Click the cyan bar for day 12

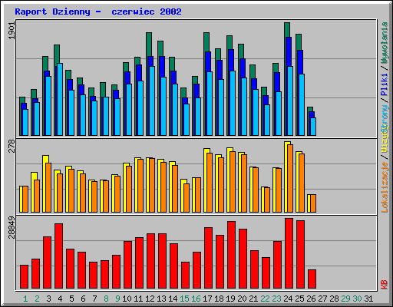pos(152,101)
